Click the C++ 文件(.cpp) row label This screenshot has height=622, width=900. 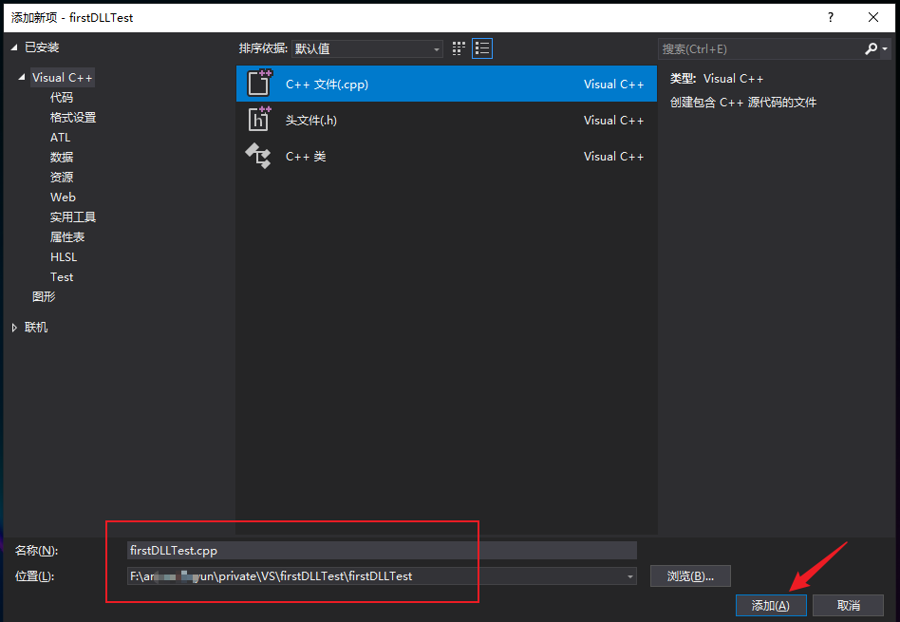point(327,84)
